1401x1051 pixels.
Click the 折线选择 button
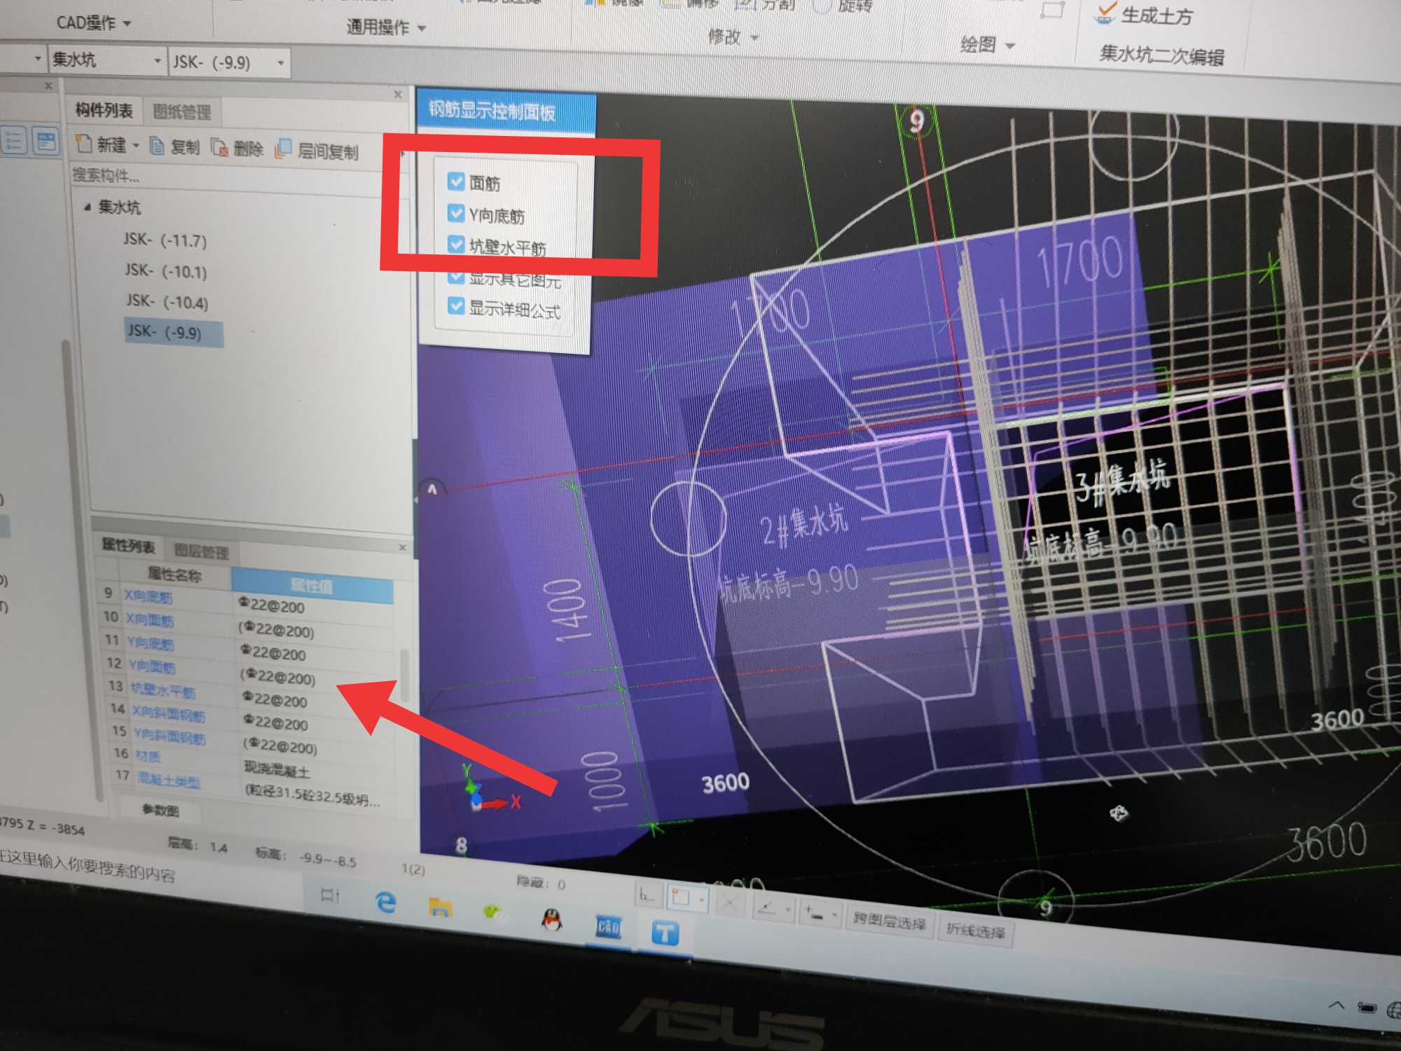[x=975, y=930]
